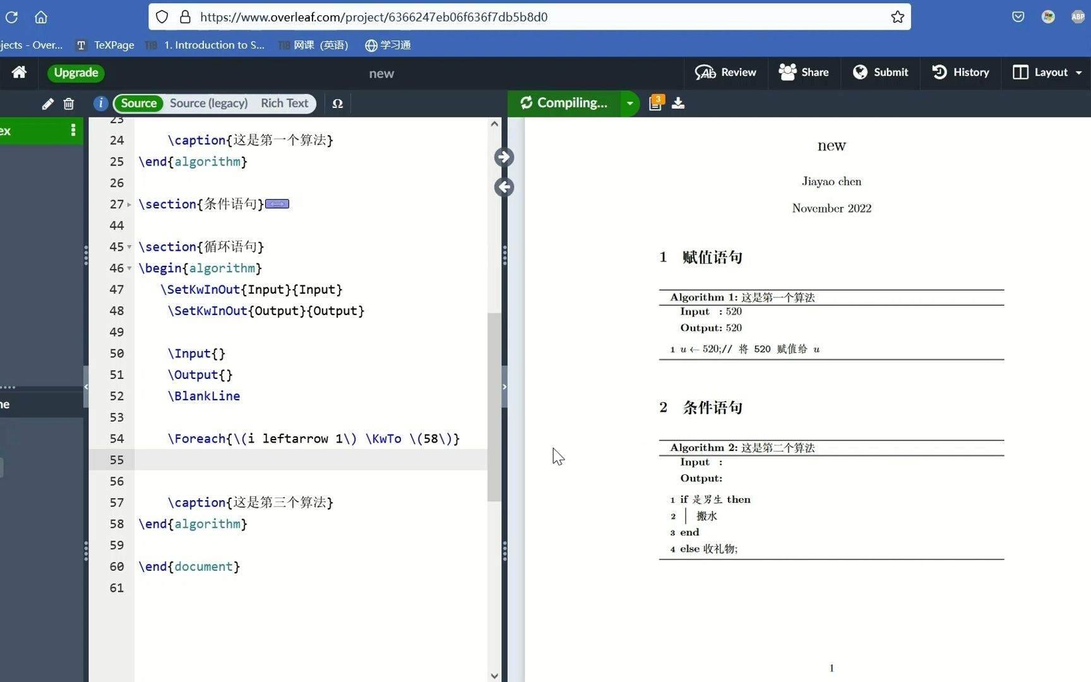1091x682 pixels.
Task: Open the Layout dropdown
Action: point(1046,73)
